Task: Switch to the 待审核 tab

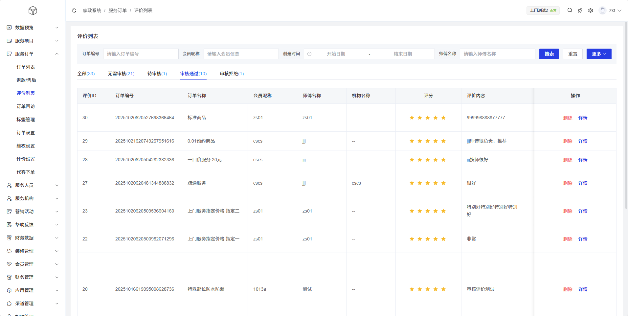Action: (157, 74)
